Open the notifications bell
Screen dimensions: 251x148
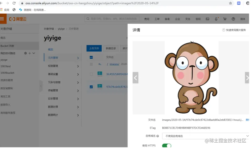pyautogui.click(x=216, y=19)
